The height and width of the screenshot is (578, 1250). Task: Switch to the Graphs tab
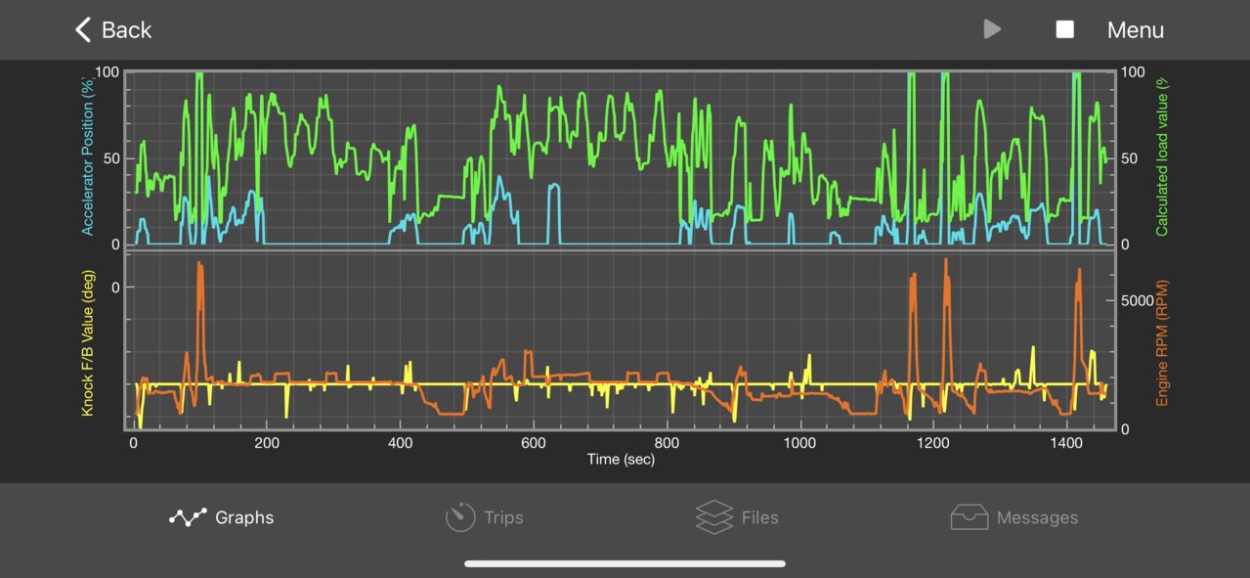221,517
